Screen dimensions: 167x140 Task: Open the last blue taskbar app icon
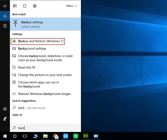tap(96, 136)
